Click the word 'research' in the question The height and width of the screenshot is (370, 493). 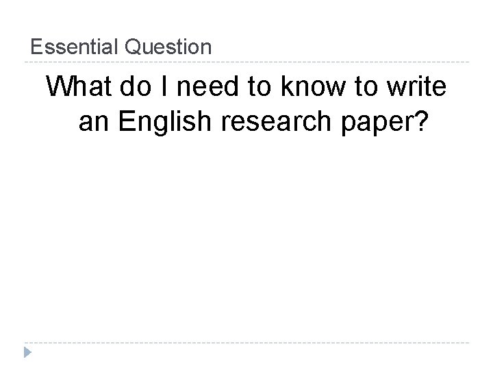276,121
